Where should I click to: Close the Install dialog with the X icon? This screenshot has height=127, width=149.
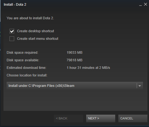146,4
